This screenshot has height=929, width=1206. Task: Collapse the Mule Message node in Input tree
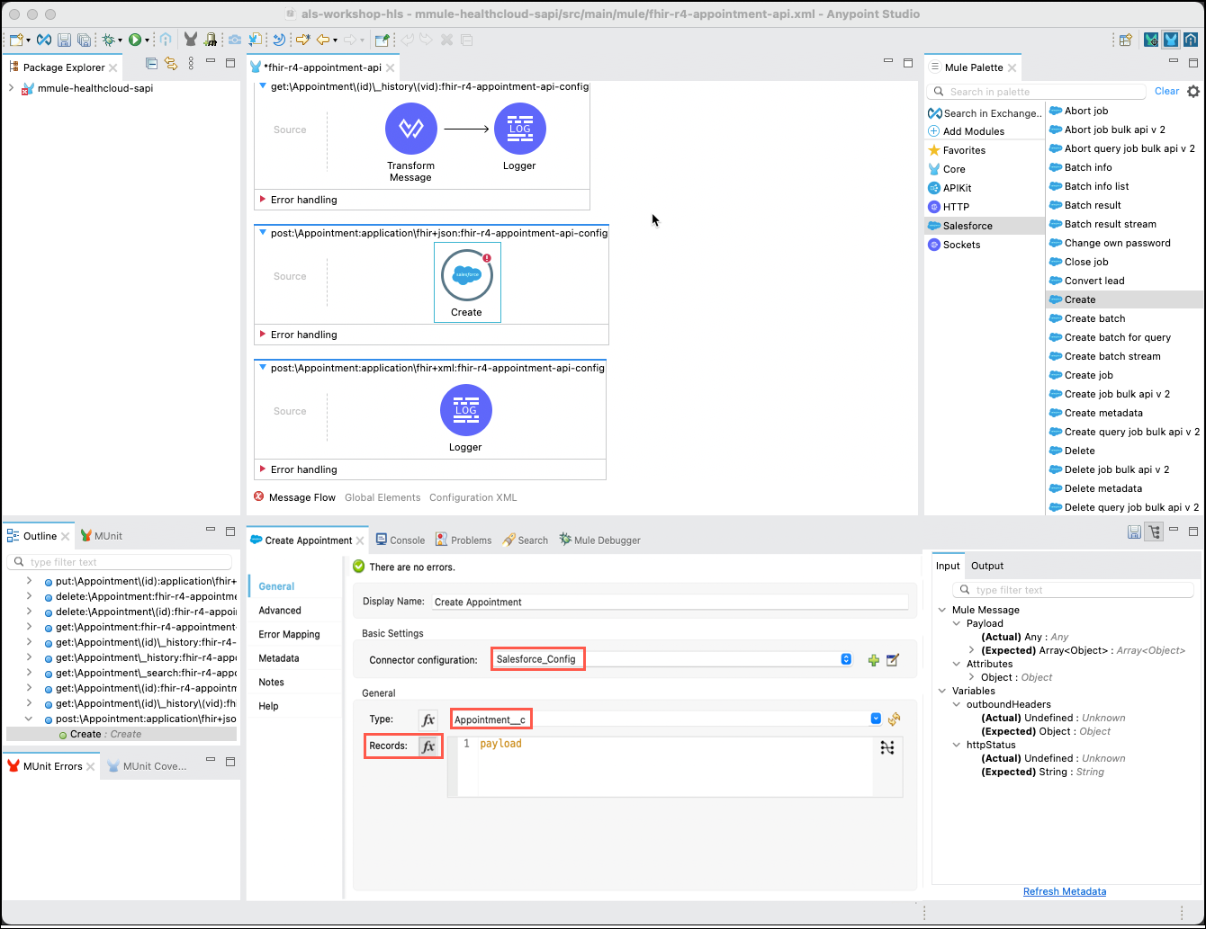942,610
